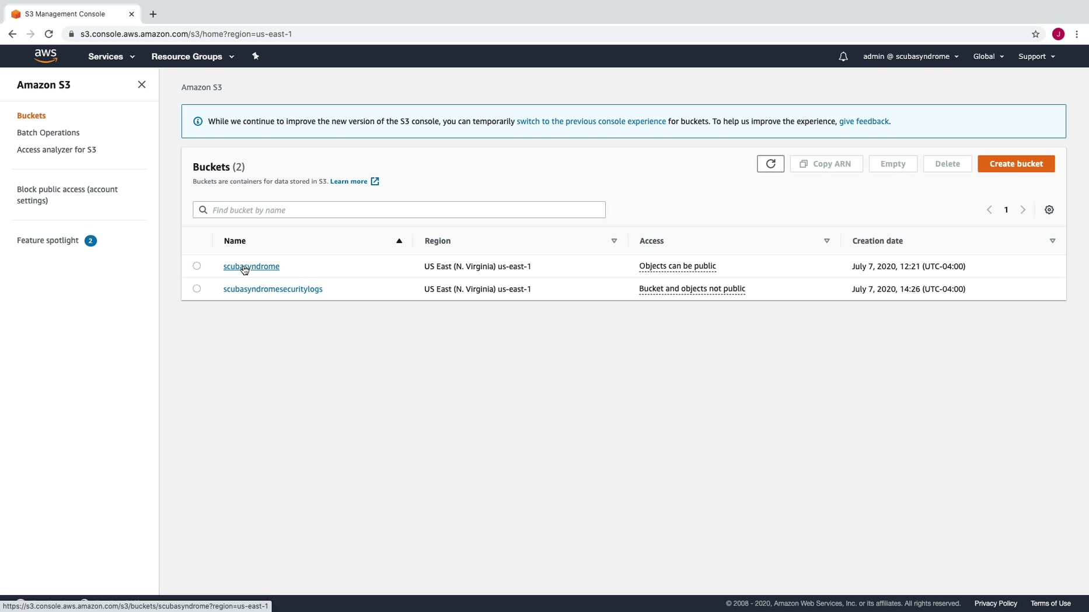
Task: Open Batch Operations in the sidebar
Action: coord(48,132)
